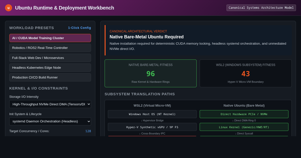Image resolution: width=301 pixels, height=158 pixels.
Task: Select Production CI/CD Build Runner preset
Action: pos(50,77)
